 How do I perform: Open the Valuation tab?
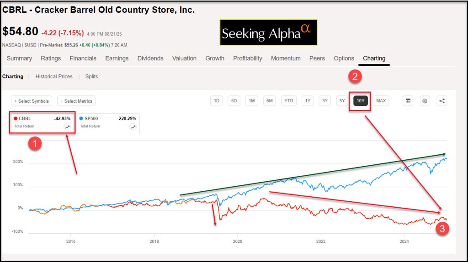coord(184,58)
